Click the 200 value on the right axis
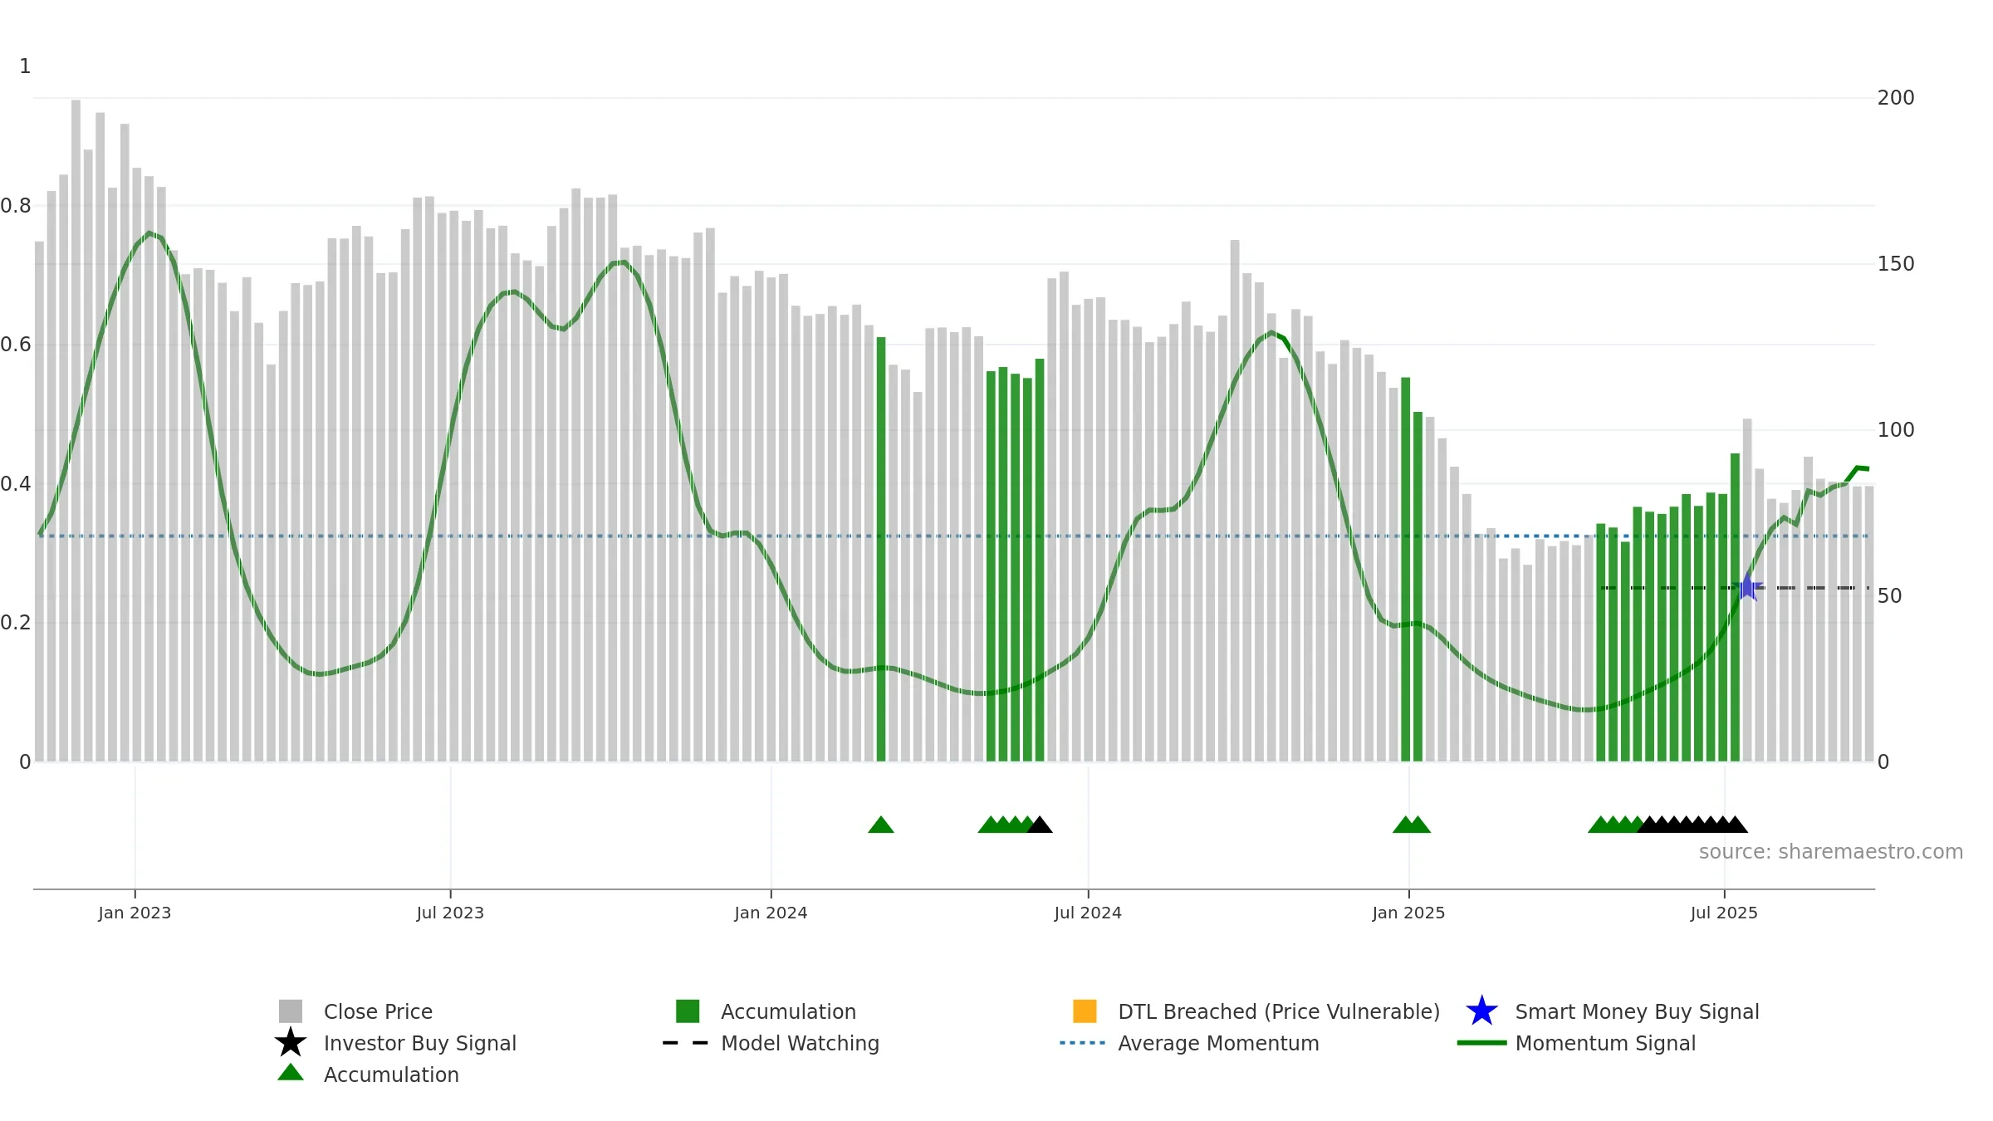The image size is (1993, 1121). [1896, 98]
